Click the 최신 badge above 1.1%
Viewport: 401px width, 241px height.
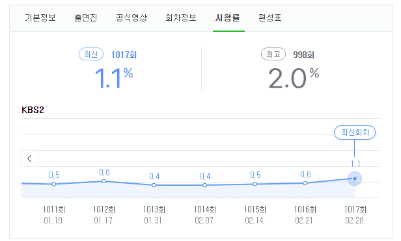point(91,54)
